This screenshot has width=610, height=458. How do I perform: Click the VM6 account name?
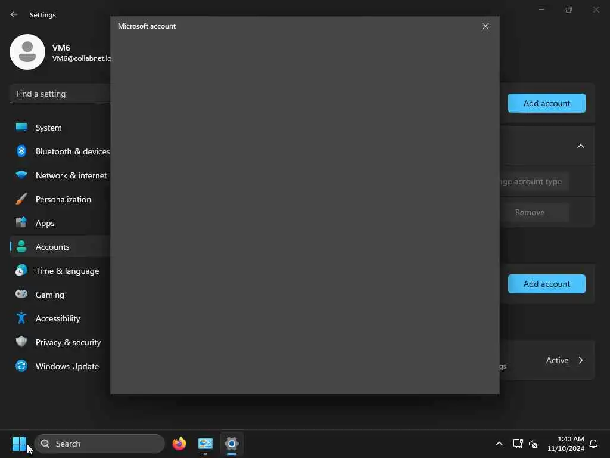click(x=61, y=48)
